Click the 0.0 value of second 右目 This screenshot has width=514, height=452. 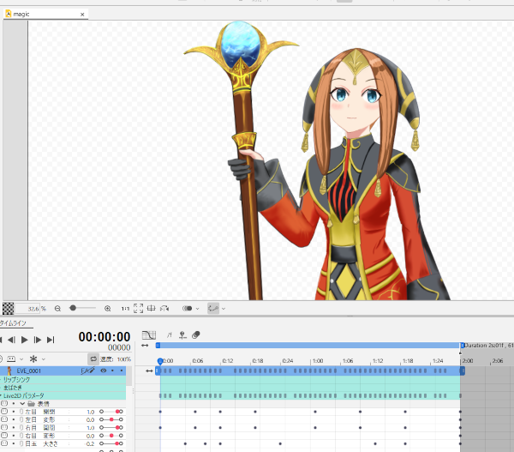(x=91, y=436)
